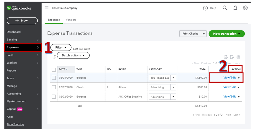The image size is (259, 134).
Task: Open View/Edit arrow for $10.00 row
Action: [x=239, y=97]
